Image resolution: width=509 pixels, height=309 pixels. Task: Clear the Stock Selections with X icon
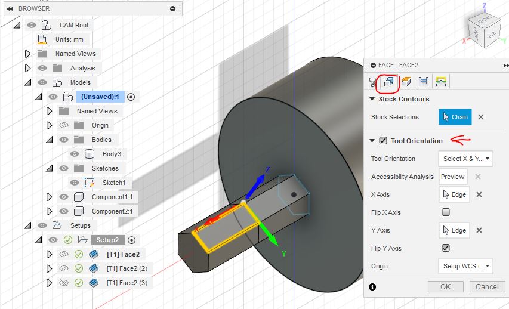click(480, 117)
